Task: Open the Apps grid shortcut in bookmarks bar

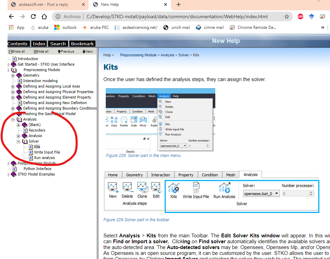Action: [16, 27]
